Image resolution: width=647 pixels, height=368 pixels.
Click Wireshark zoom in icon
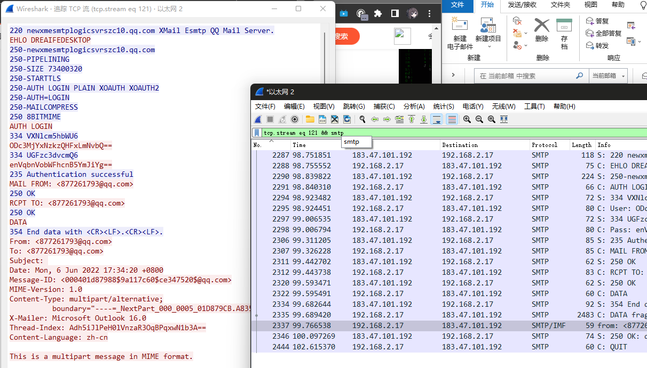coord(467,119)
